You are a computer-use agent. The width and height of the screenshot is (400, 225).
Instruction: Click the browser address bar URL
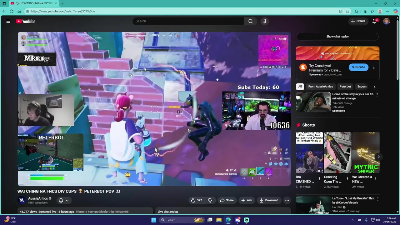[x=63, y=11]
